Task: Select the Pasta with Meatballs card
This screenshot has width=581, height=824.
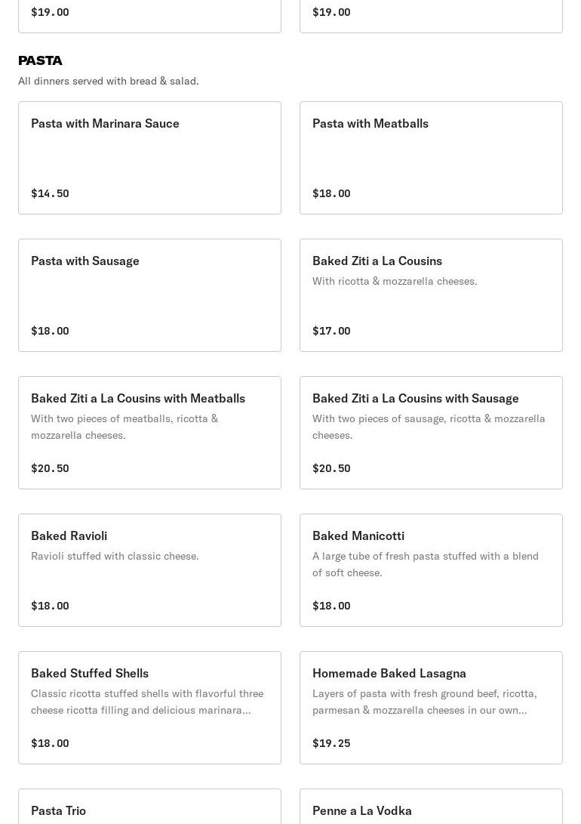Action: coord(431,157)
